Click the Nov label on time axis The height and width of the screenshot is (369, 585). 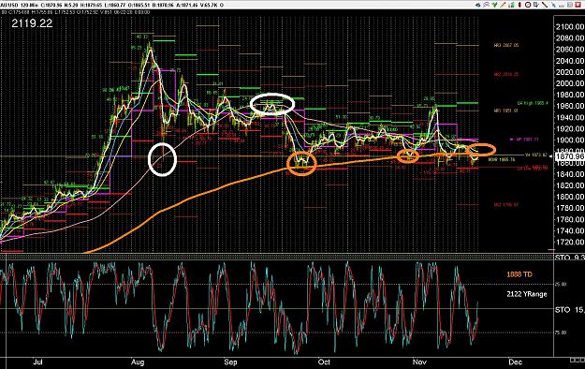click(419, 362)
